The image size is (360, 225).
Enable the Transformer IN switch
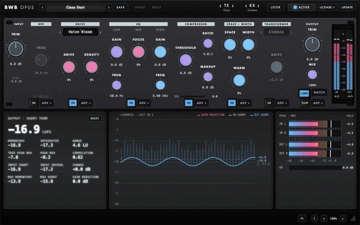269,103
